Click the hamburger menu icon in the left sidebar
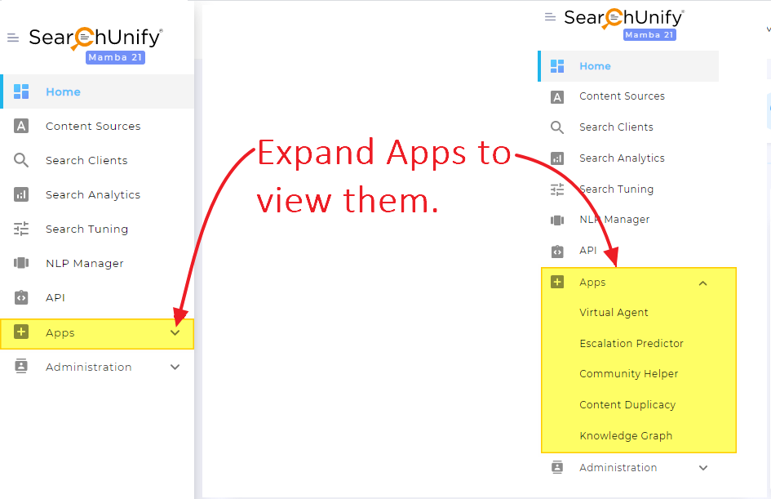Screen dimensions: 771x499 13,38
